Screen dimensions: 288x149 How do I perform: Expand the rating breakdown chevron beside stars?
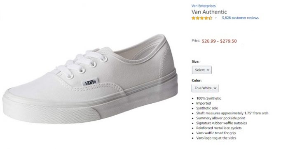[215, 18]
